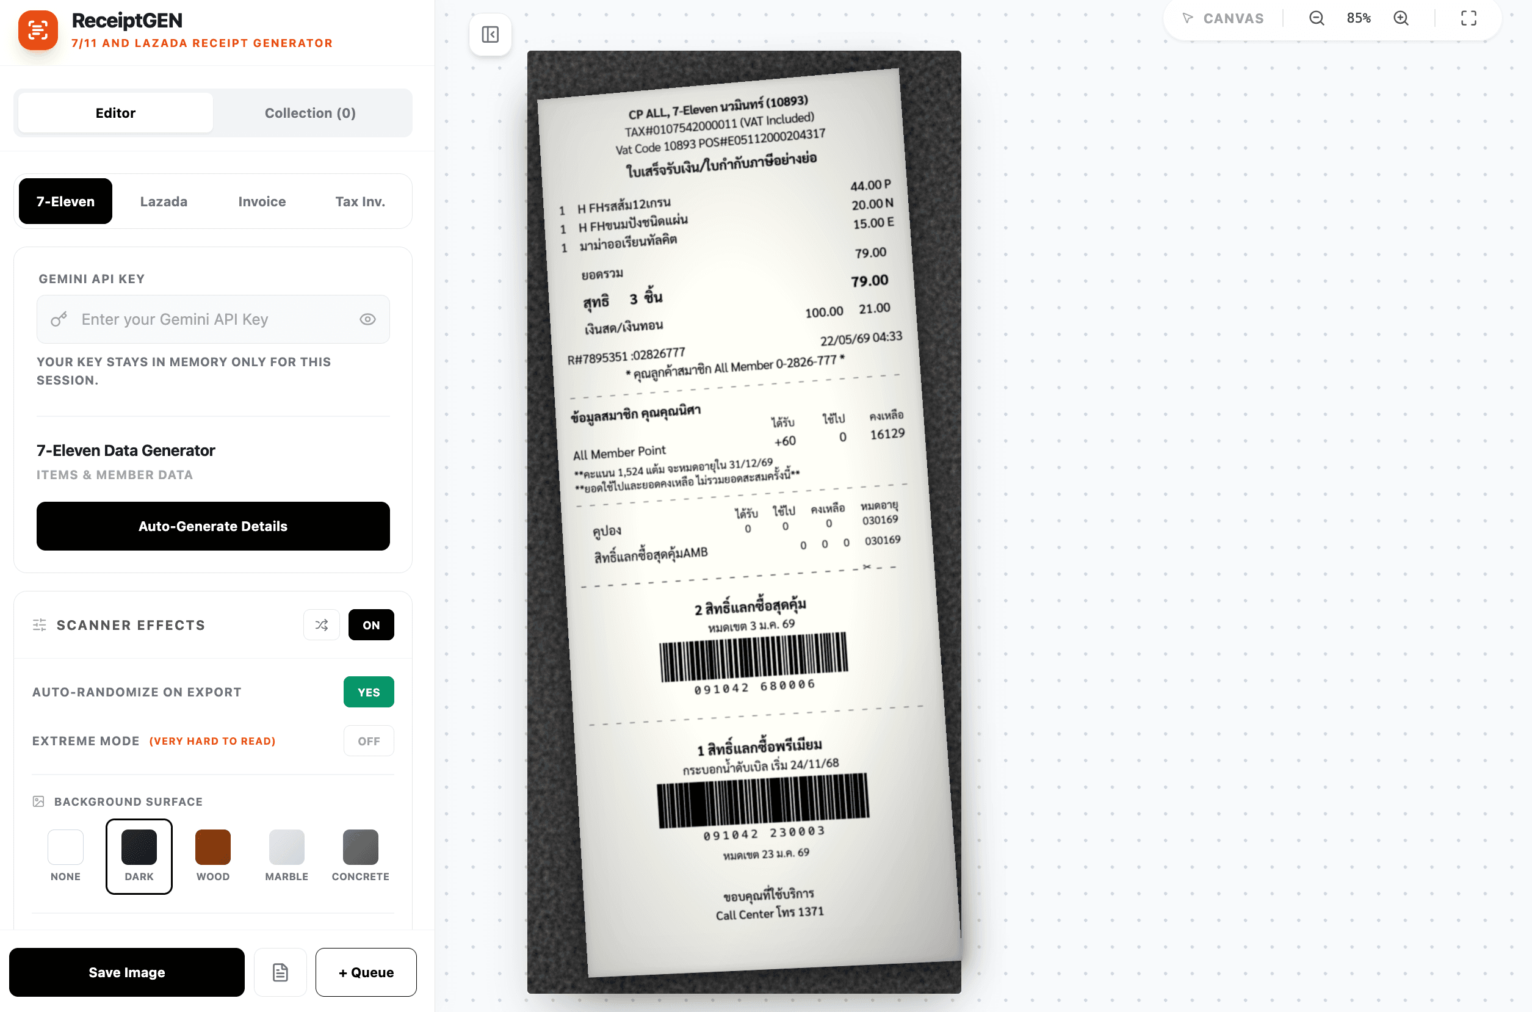Collapse the sidebar panel
1532x1012 pixels.
pyautogui.click(x=491, y=34)
